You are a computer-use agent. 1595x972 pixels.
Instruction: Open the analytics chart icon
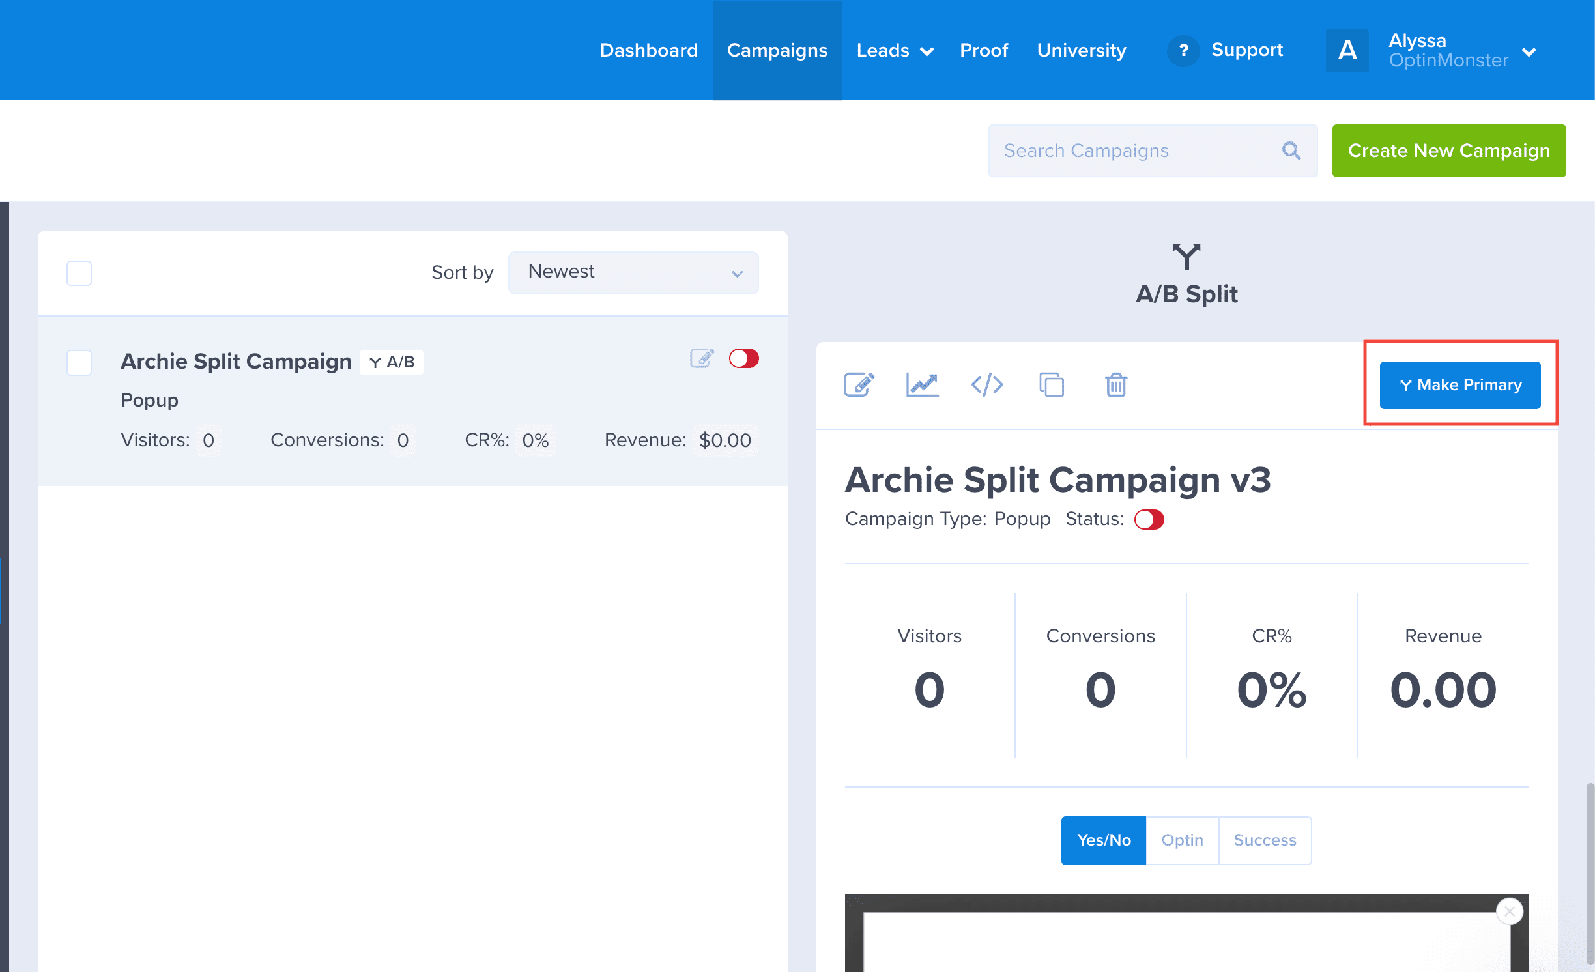(922, 384)
